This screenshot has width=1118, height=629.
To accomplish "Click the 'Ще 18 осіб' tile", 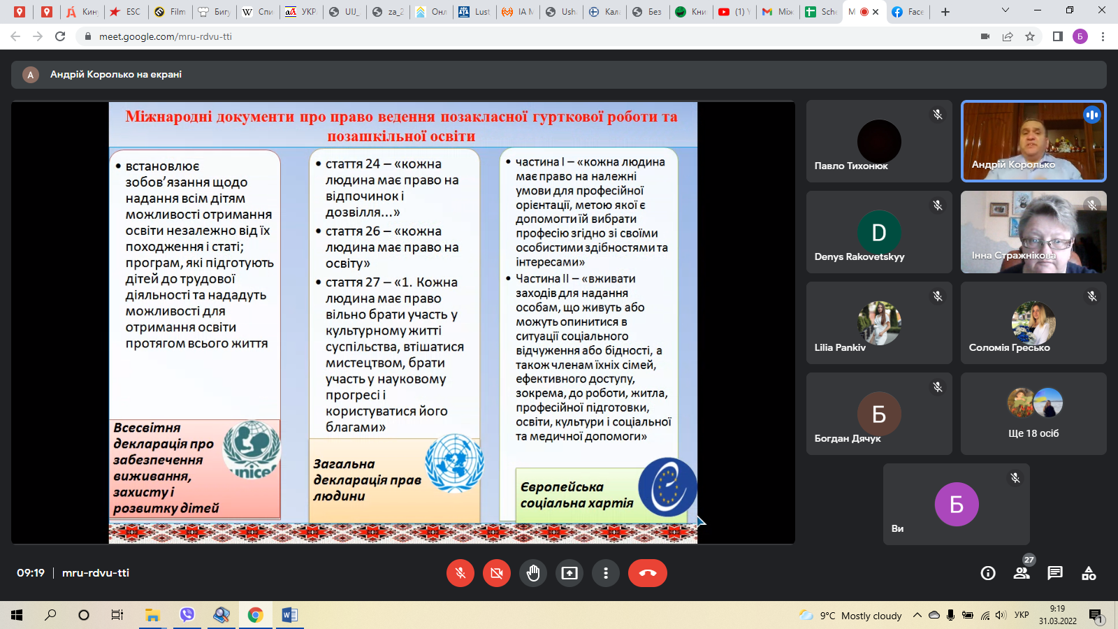I will [1033, 414].
